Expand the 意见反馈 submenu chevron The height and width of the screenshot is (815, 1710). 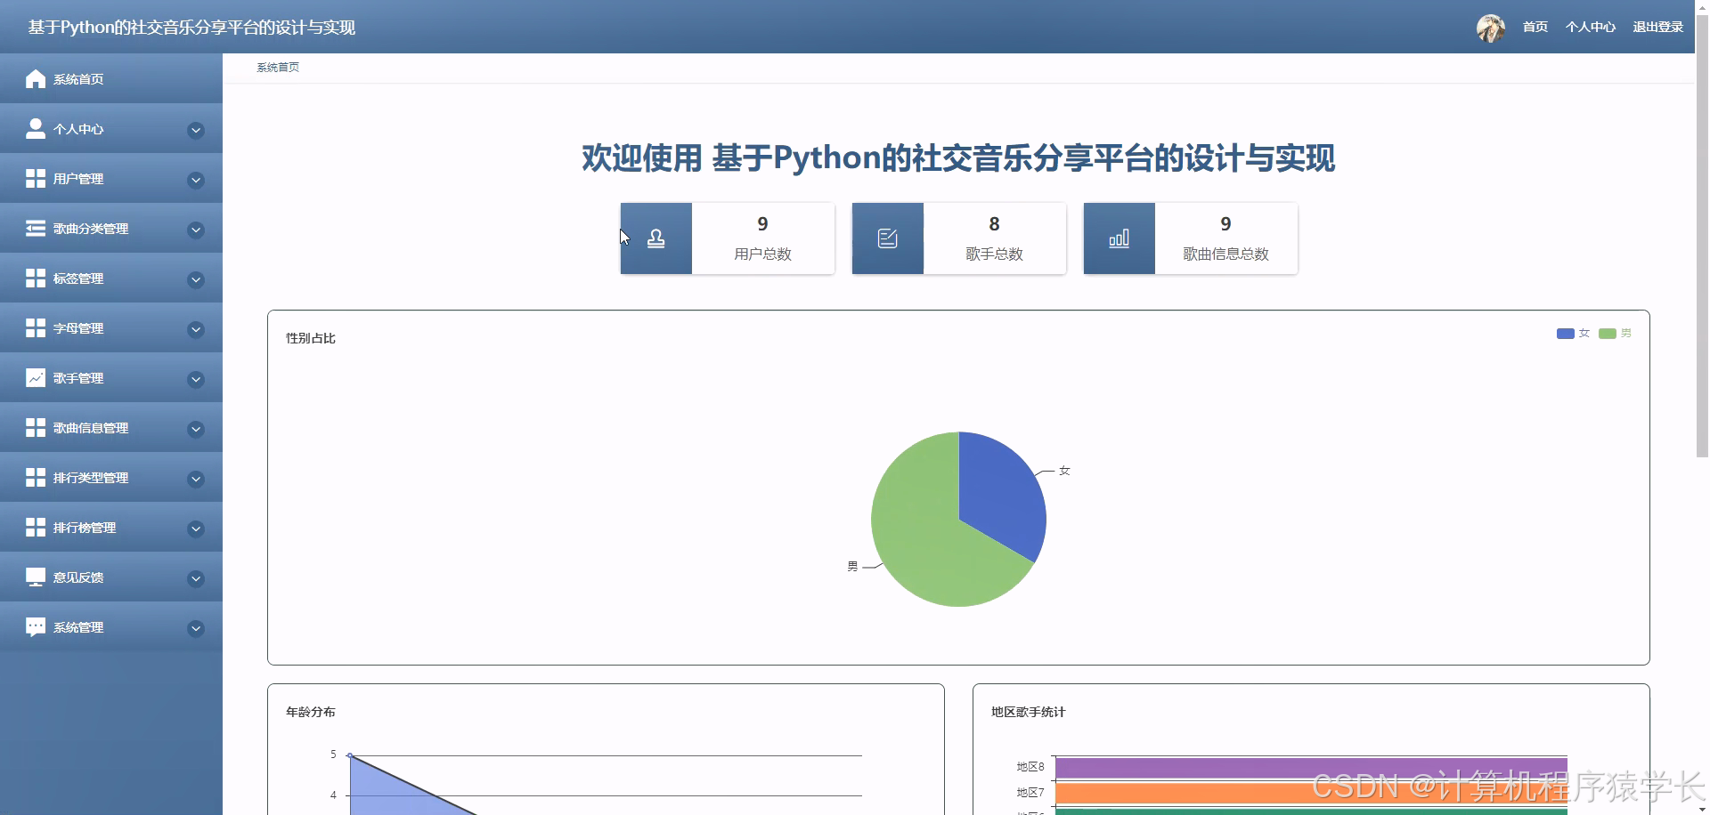(x=196, y=579)
